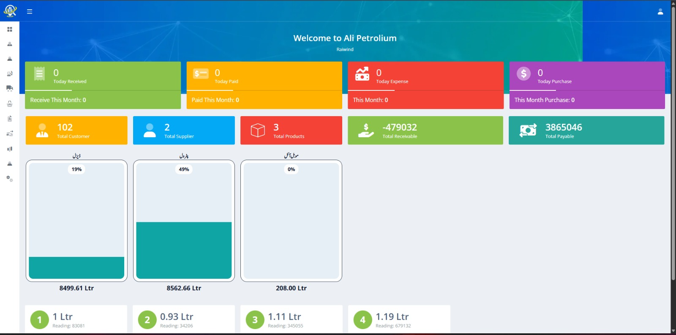This screenshot has height=335, width=676.
Task: Click Receive This Month: 0 text
Action: pos(58,100)
